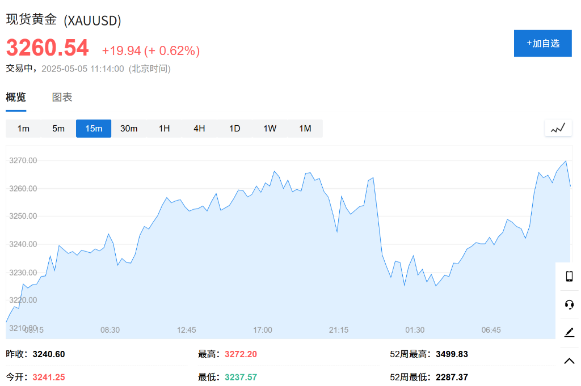Click the line chart type icon
Image resolution: width=581 pixels, height=386 pixels.
[558, 128]
